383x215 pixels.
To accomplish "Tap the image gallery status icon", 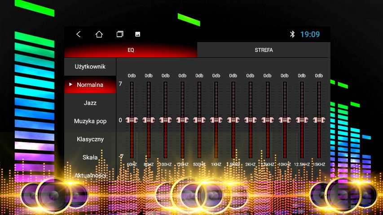I will pos(138,34).
